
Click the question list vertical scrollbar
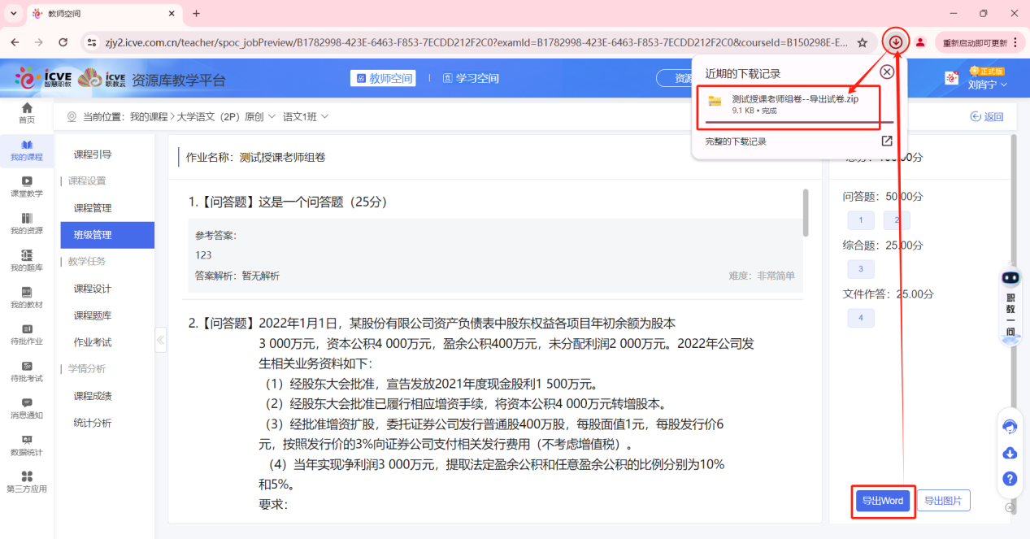click(x=806, y=213)
